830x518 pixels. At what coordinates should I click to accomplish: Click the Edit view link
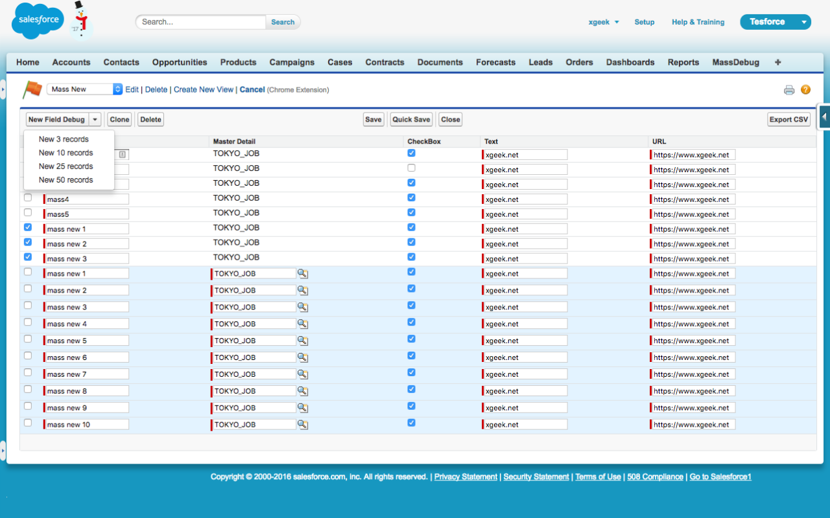pyautogui.click(x=132, y=90)
